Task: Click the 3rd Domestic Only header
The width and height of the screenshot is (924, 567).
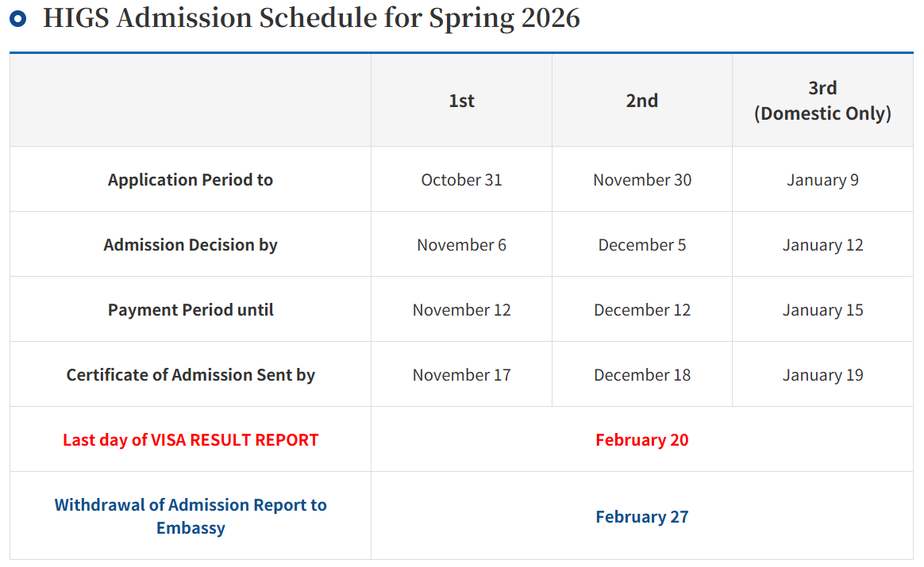Action: pos(822,101)
